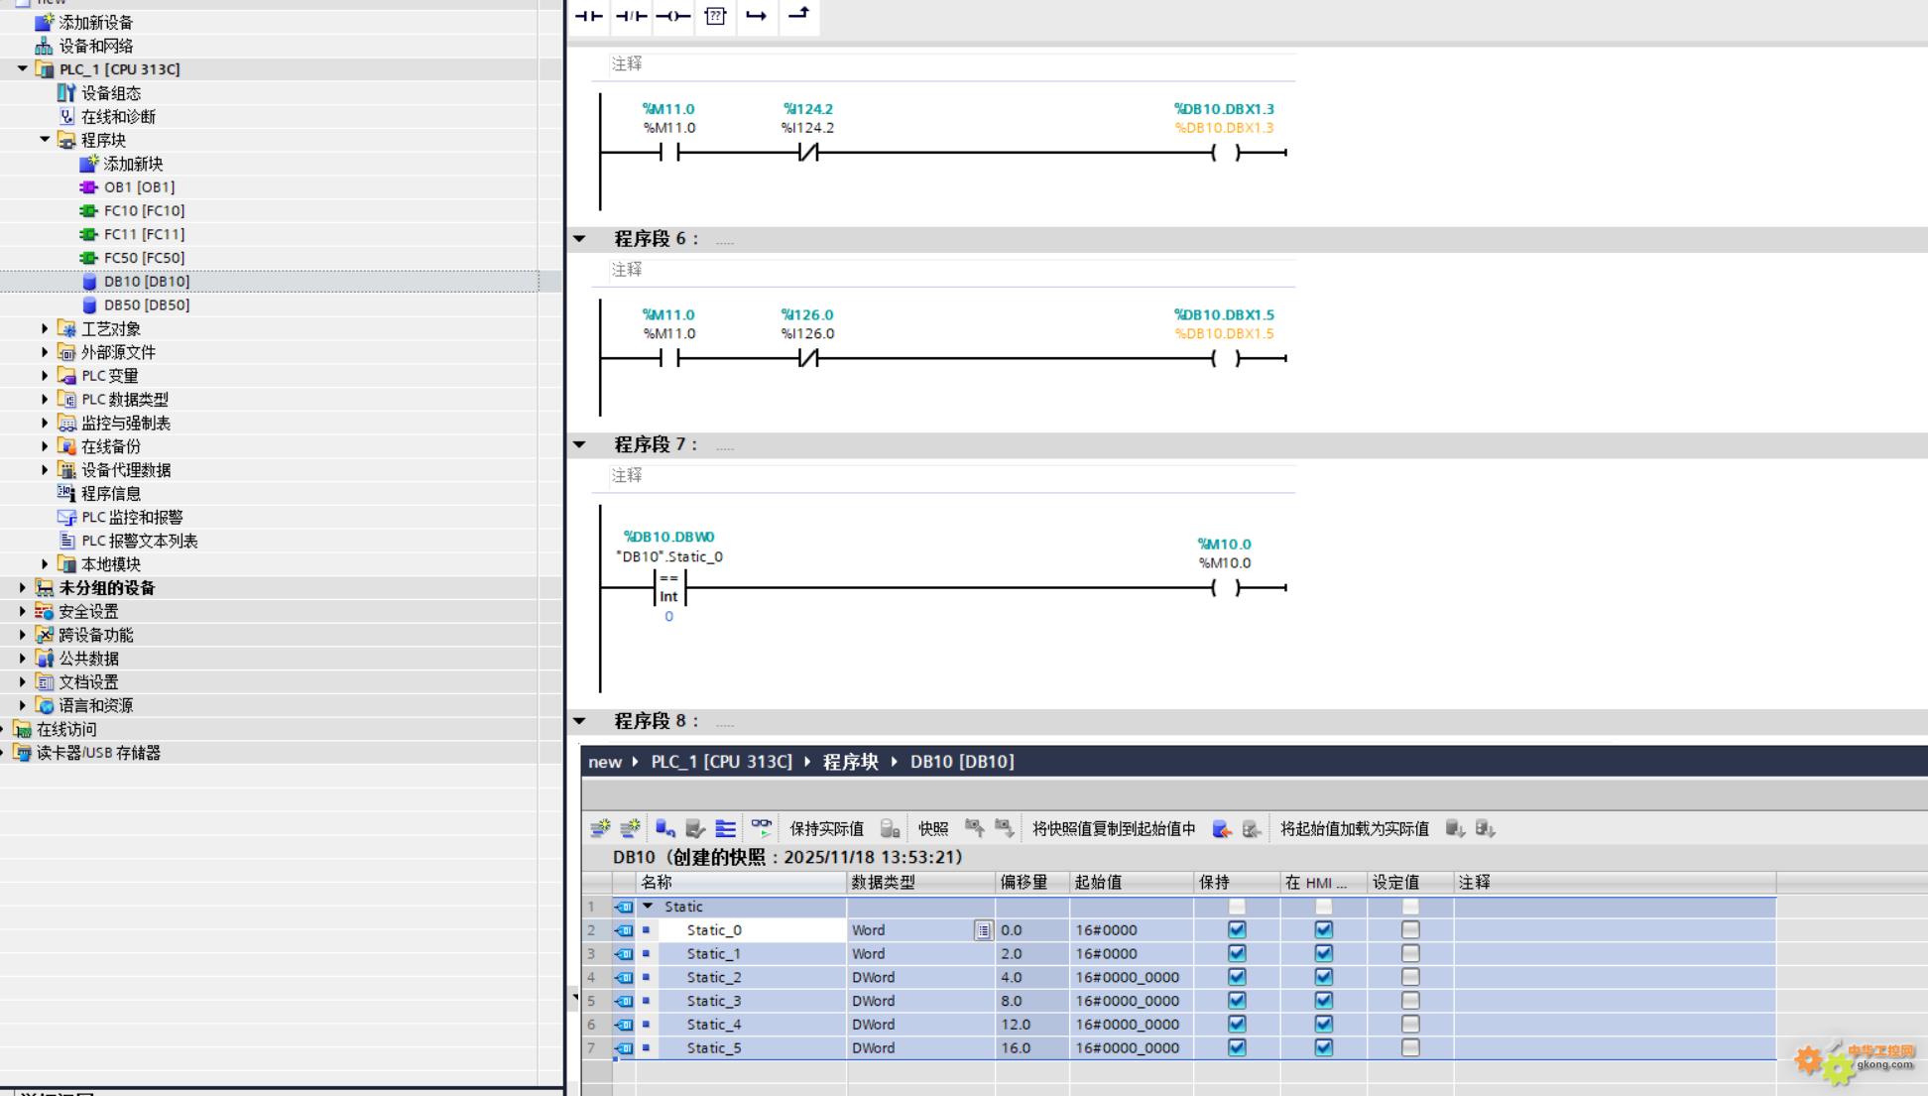The image size is (1928, 1096).
Task: Collapse the PLC_1 [CPU 313C] tree node
Action: click(x=22, y=69)
